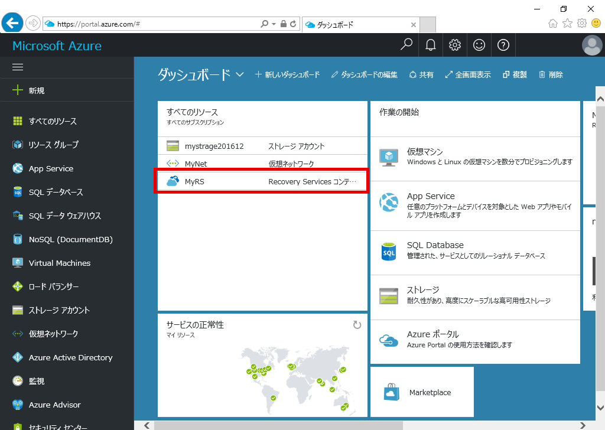Toggle the hamburger sidebar menu
Viewport: 605px width, 430px height.
coord(18,67)
